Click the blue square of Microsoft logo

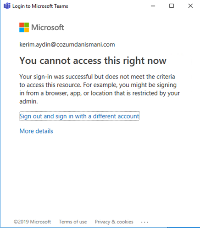coord(22,30)
